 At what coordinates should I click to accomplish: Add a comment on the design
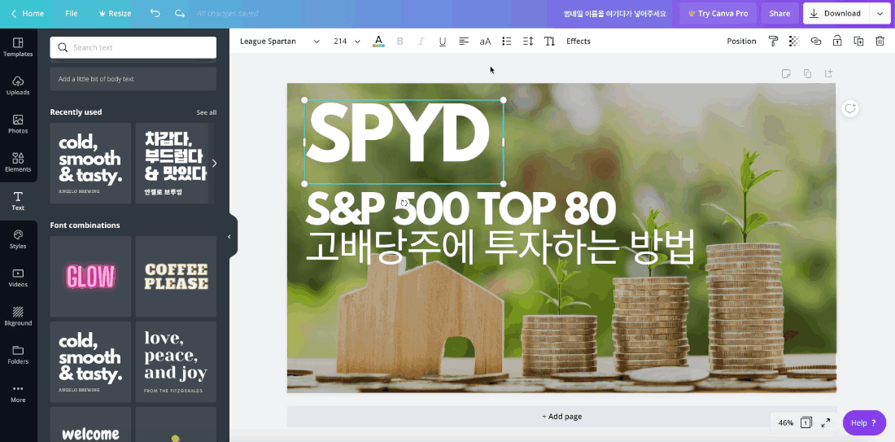[x=850, y=108]
